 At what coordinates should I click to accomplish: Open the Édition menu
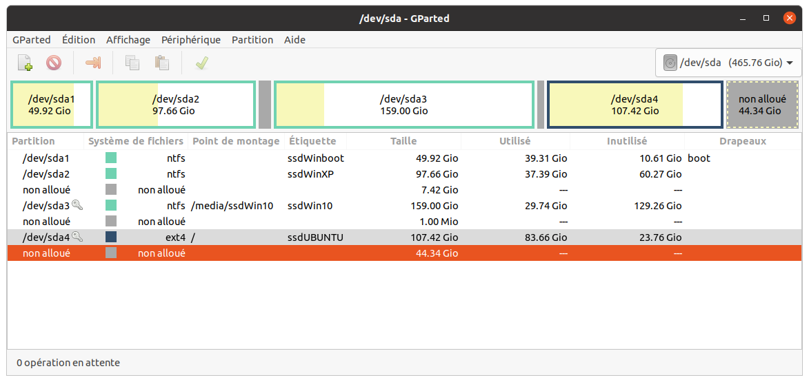click(x=79, y=40)
